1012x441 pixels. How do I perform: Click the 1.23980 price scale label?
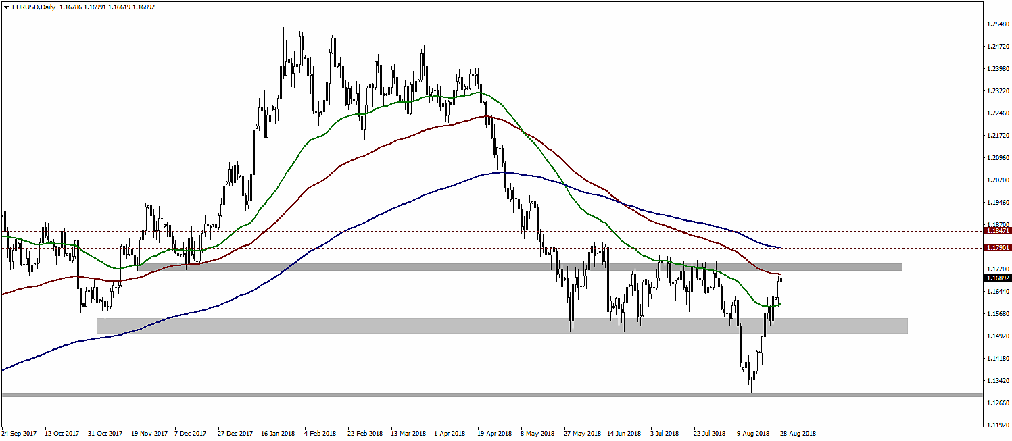tap(998, 69)
